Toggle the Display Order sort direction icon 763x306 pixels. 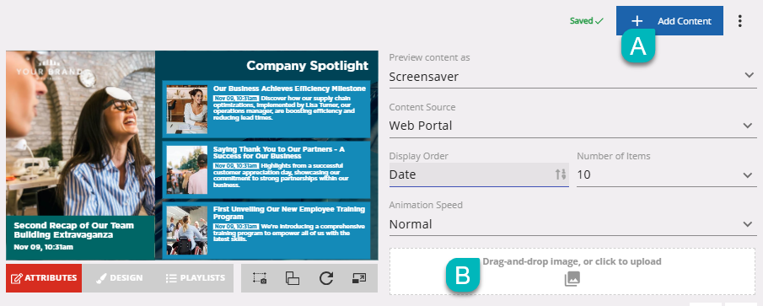[x=561, y=174]
